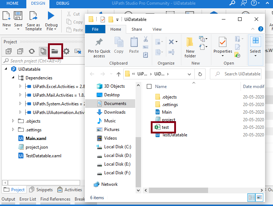Switch to Activities panel tab
The height and width of the screenshot is (206, 273).
click(x=70, y=190)
